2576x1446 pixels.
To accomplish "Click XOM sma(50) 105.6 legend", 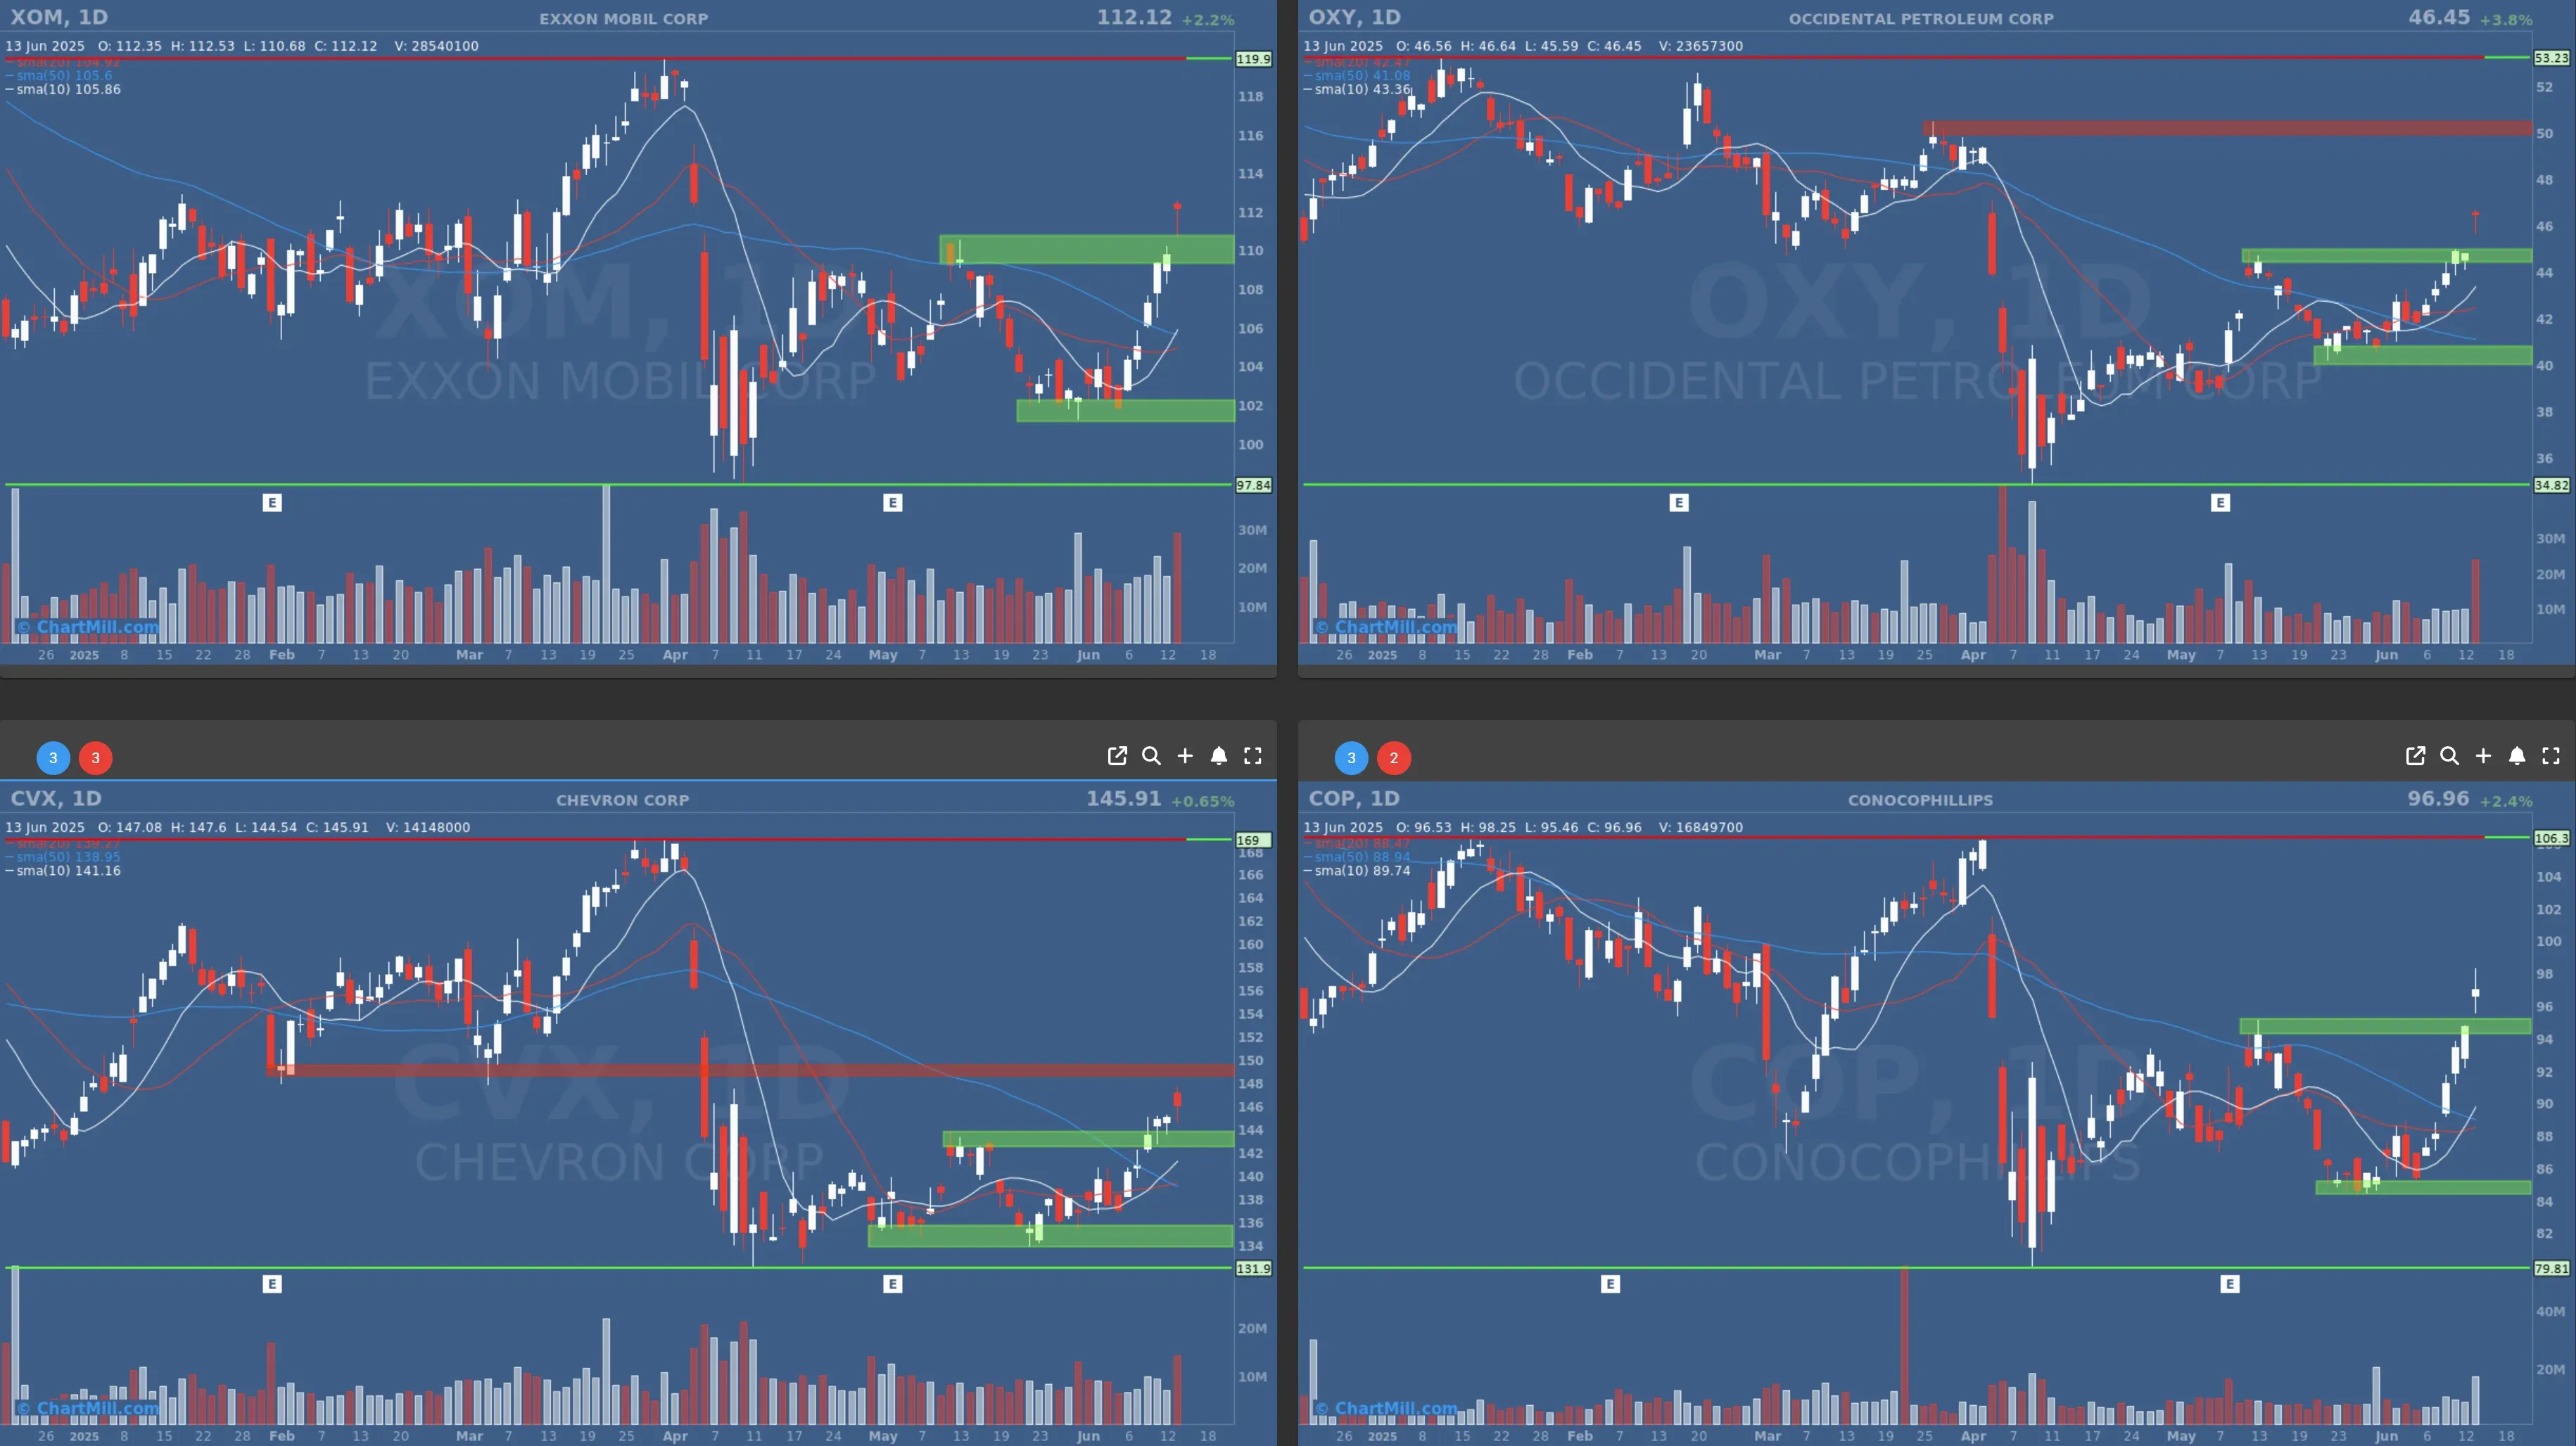I will click(x=59, y=75).
